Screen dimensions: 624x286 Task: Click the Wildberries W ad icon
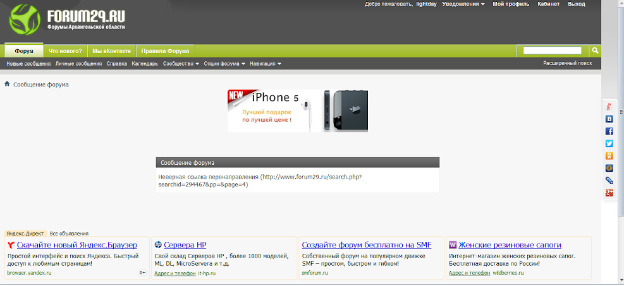453,245
